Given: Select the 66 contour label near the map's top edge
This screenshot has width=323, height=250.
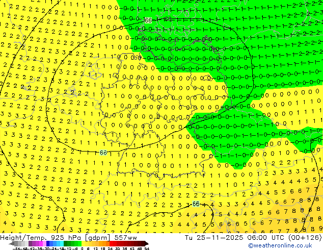Looking at the screenshot, I should coord(148,20).
